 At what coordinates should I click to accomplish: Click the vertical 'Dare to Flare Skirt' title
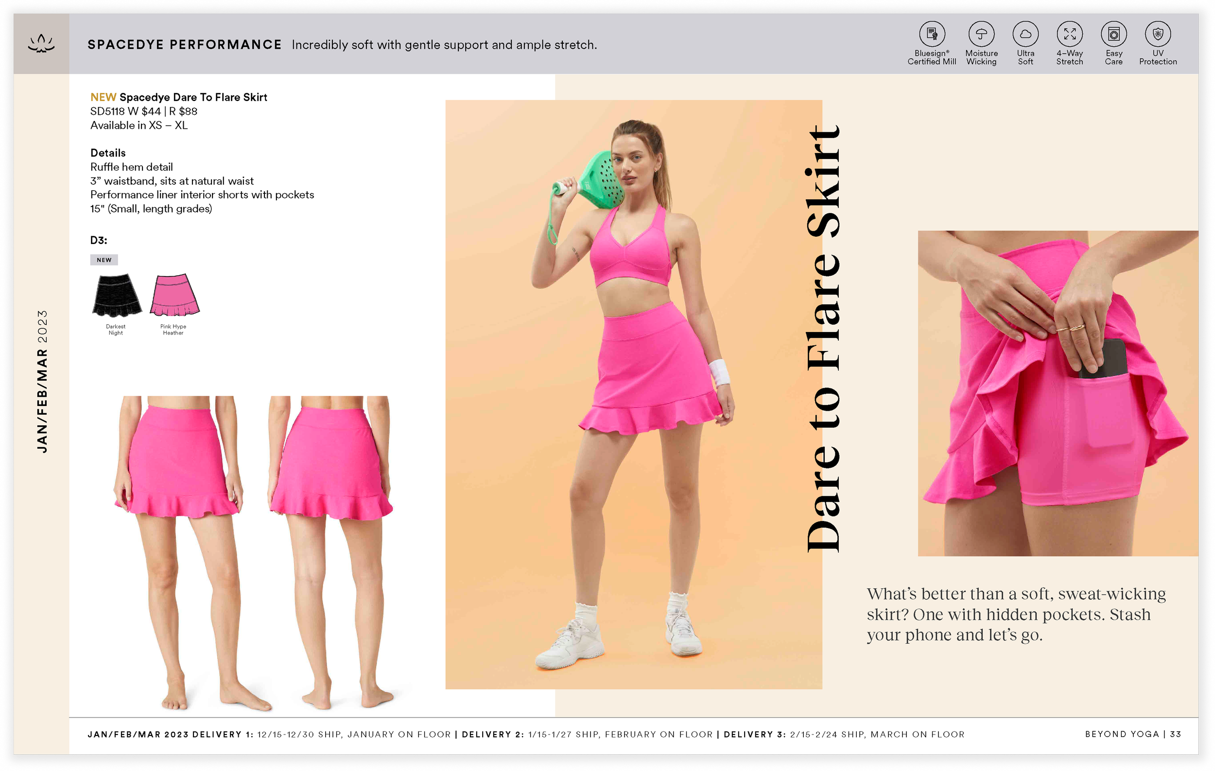coord(823,338)
